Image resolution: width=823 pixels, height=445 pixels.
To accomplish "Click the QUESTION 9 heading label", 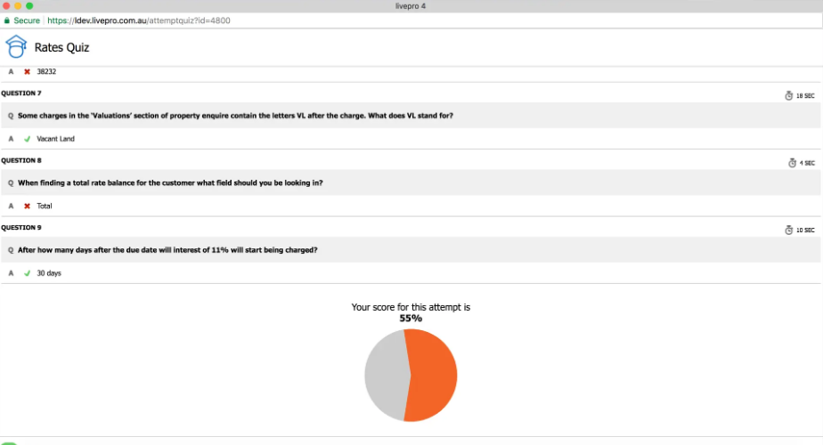I will point(21,227).
